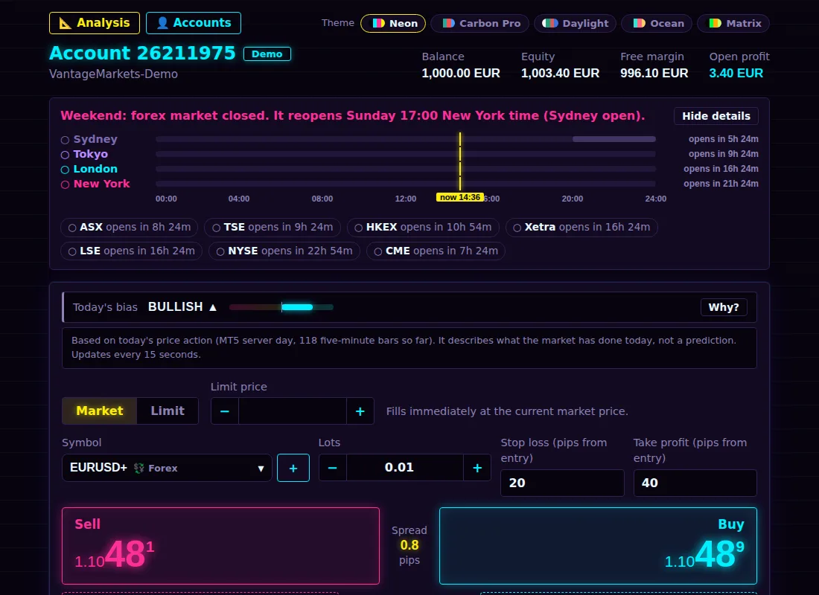Viewport: 819px width, 595px height.
Task: Click the Lots value field 0.01
Action: 405,468
